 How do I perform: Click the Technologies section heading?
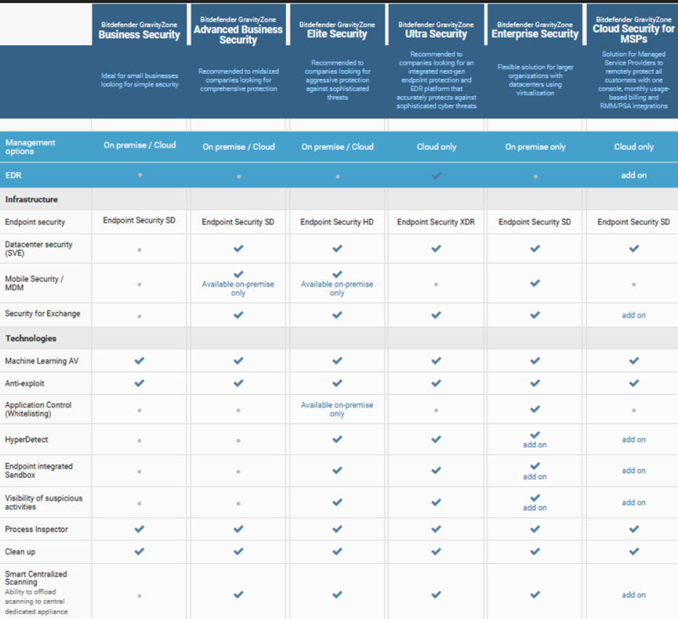[x=31, y=338]
